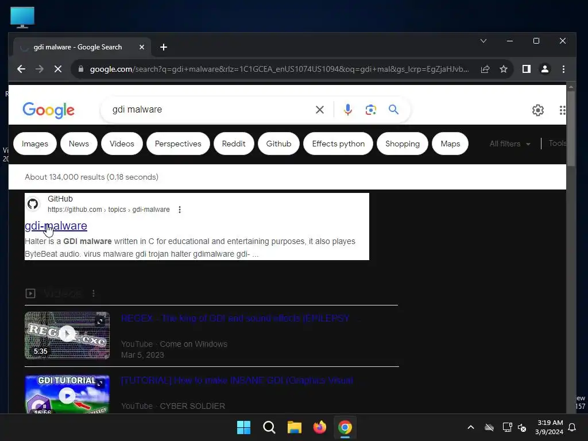Open notification bell
Image resolution: width=588 pixels, height=441 pixels.
(x=572, y=427)
